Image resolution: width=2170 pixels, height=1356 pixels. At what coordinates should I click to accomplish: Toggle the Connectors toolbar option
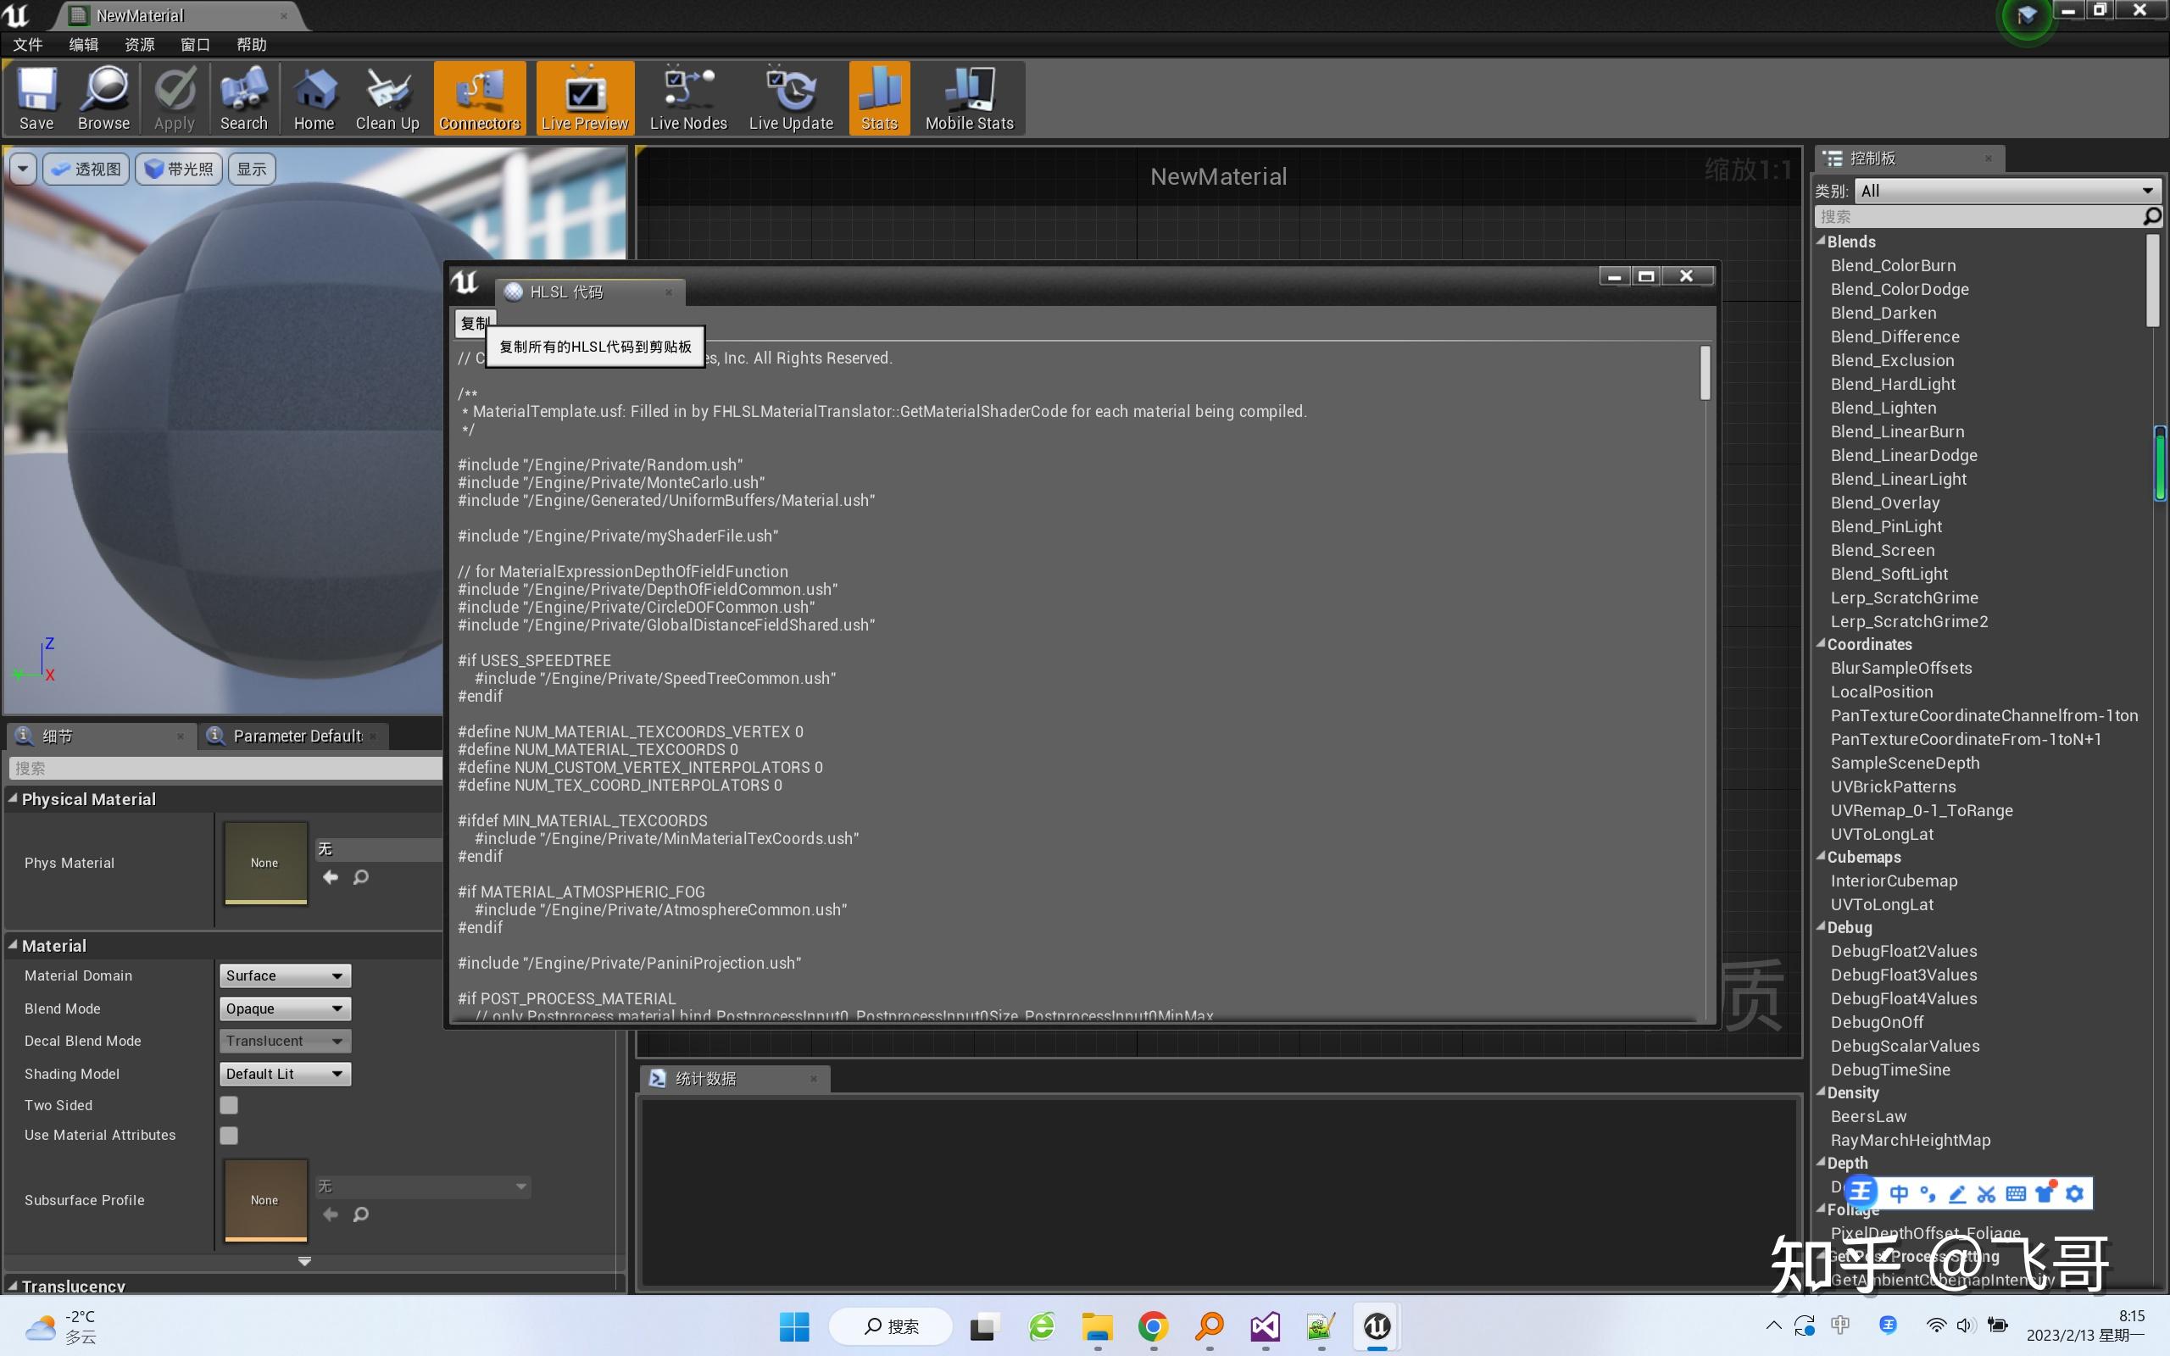coord(480,98)
